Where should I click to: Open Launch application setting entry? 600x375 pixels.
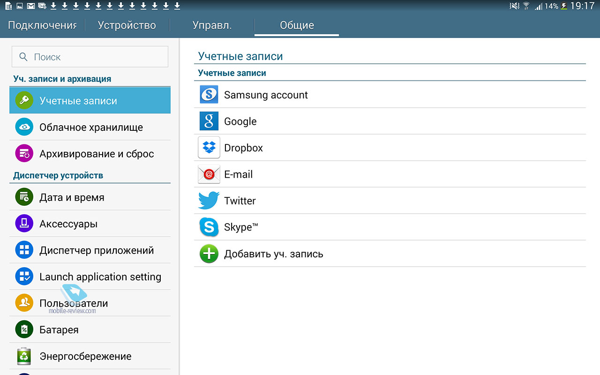click(90, 277)
